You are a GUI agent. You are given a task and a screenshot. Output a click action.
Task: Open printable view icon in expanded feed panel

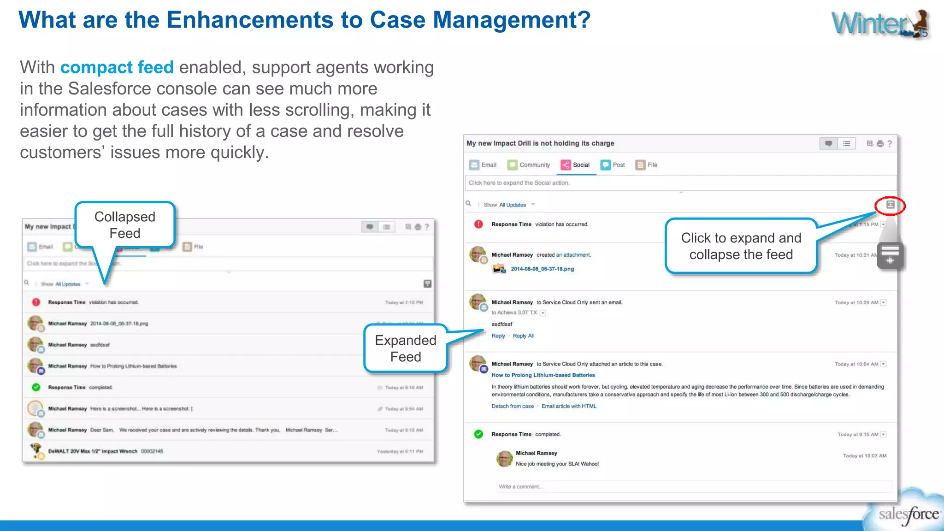click(x=880, y=144)
